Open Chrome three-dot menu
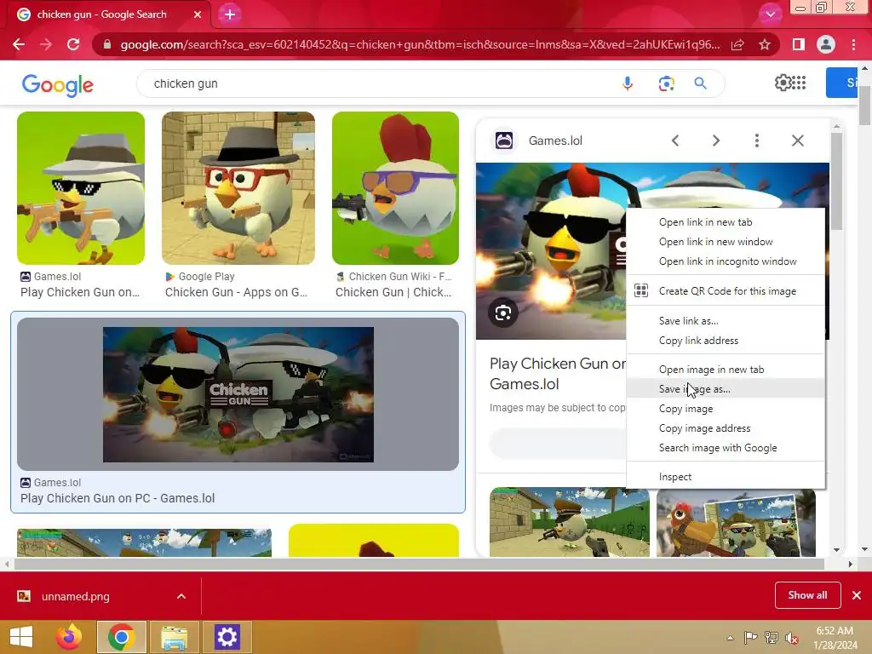Screen dimensions: 872x654 pyautogui.click(x=853, y=44)
